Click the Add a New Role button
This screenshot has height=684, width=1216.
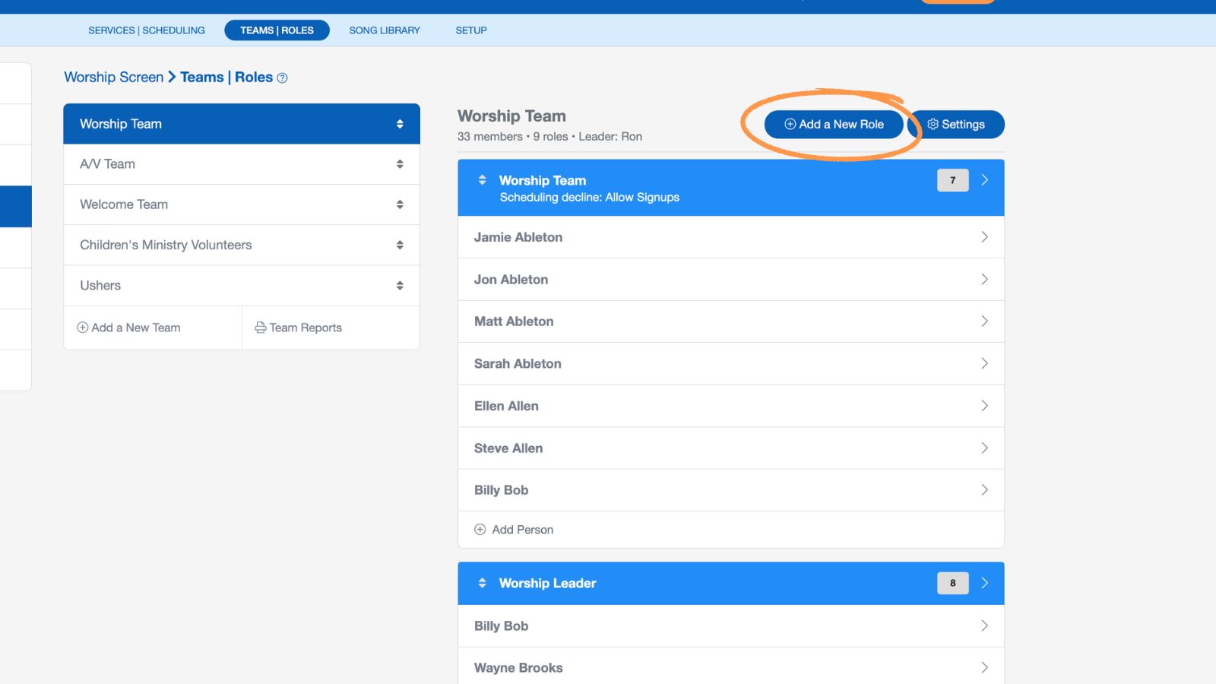pyautogui.click(x=833, y=124)
